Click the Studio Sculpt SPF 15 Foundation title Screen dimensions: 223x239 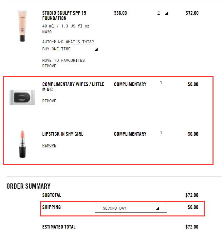tap(64, 16)
